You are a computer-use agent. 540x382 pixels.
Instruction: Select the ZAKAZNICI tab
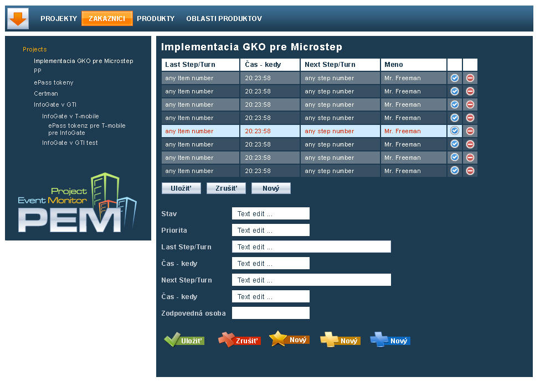pos(107,19)
